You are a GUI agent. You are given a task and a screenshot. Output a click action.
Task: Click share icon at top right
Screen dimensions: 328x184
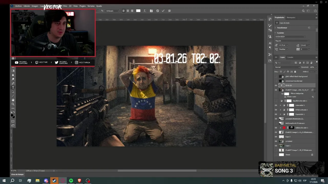[x=315, y=11]
